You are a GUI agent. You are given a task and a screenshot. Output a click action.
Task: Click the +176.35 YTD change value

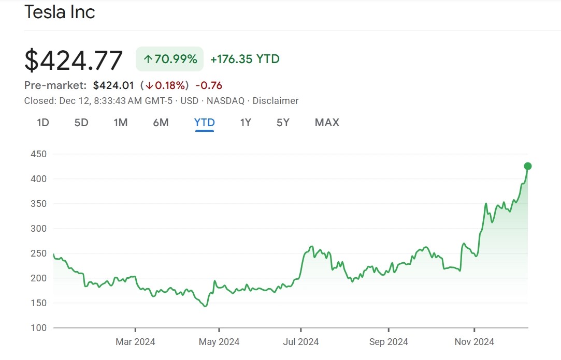pyautogui.click(x=244, y=59)
